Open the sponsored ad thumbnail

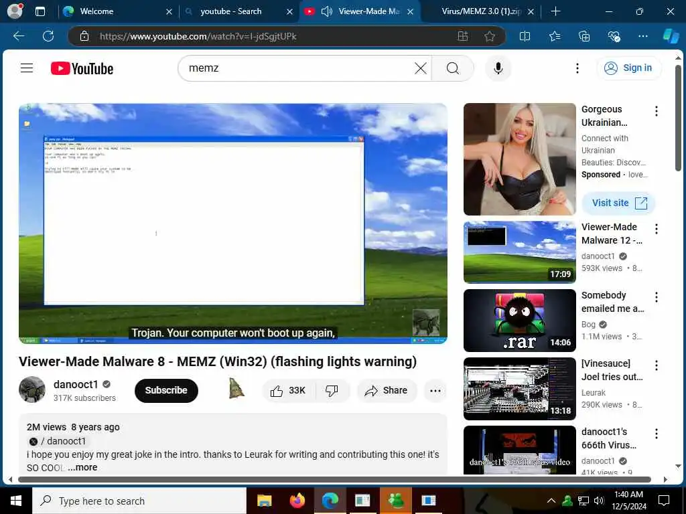pyautogui.click(x=519, y=159)
